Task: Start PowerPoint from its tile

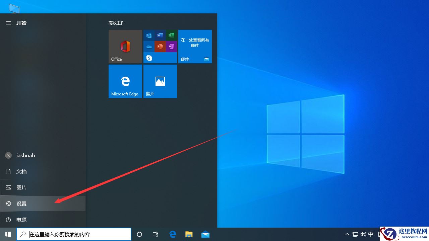Action: tap(160, 46)
